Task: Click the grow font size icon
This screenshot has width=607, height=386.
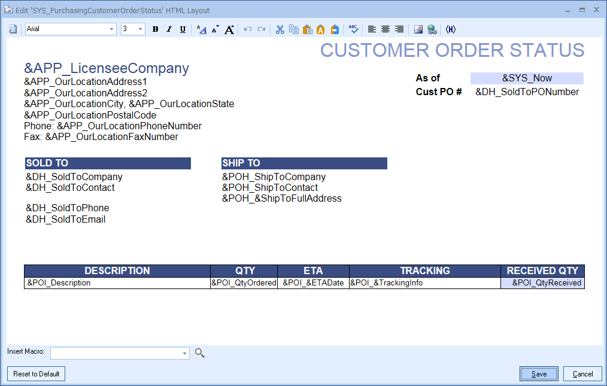Action: point(229,29)
